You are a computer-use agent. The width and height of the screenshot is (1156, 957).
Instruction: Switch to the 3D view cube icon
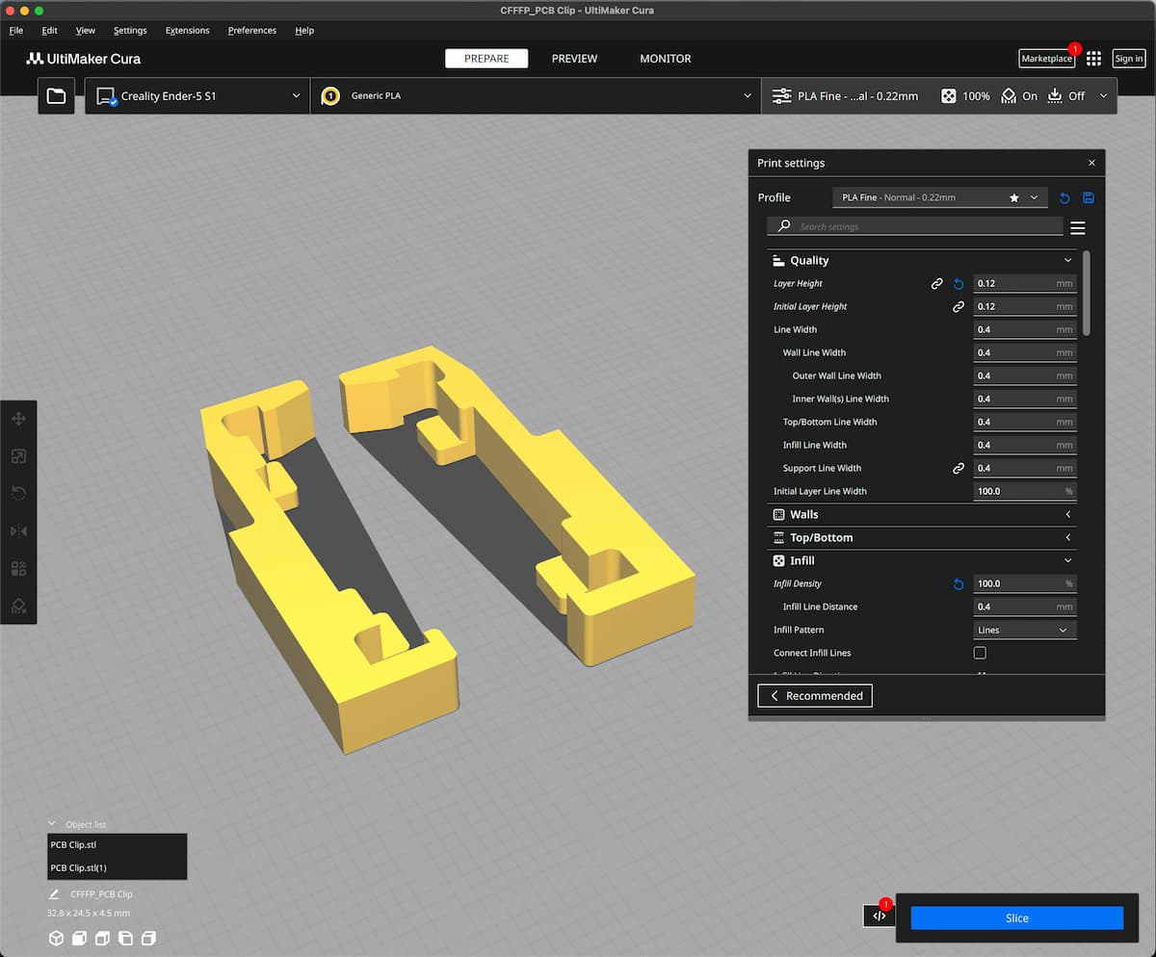[56, 938]
